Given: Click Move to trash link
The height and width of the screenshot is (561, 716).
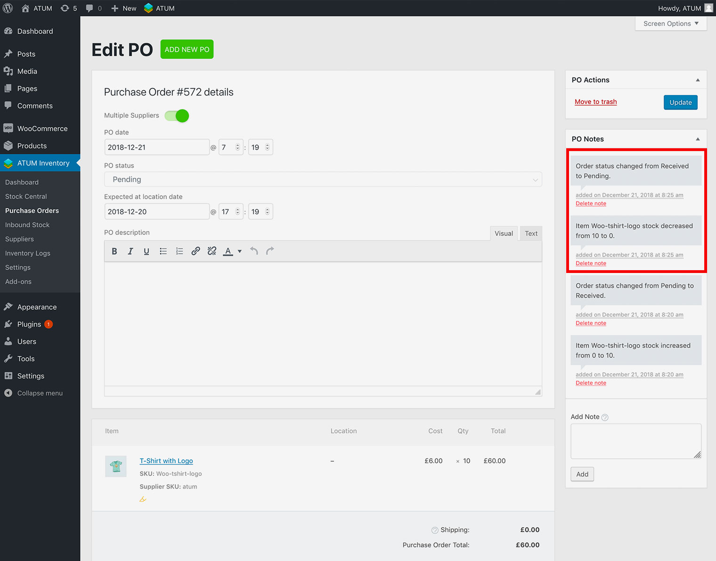Looking at the screenshot, I should tap(595, 102).
